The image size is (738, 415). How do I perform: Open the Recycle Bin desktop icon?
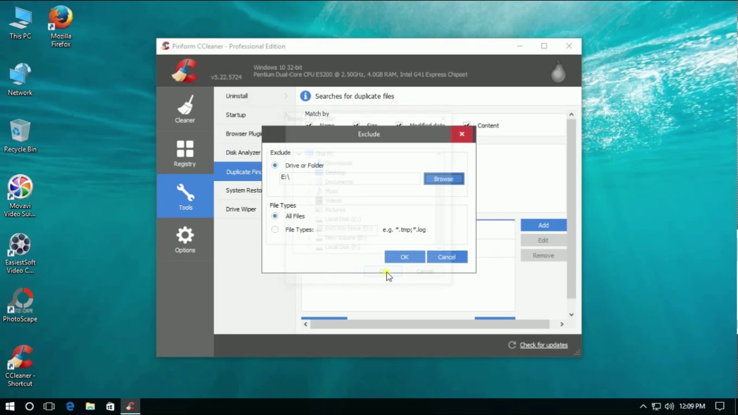tap(20, 137)
